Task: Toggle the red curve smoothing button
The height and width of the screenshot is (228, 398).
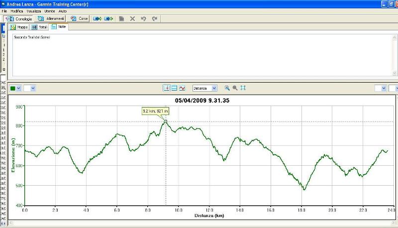Action: point(182,88)
